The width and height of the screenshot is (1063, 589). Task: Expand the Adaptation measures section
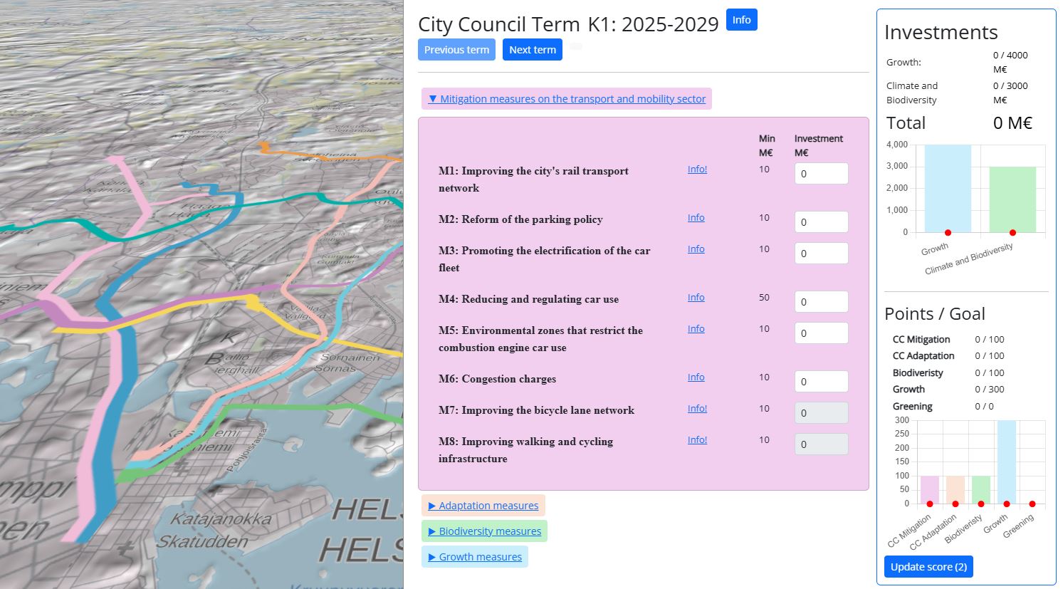(483, 506)
